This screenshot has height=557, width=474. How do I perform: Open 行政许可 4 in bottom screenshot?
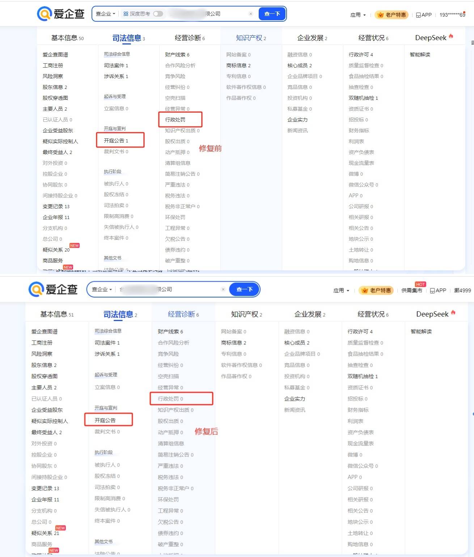coord(360,331)
